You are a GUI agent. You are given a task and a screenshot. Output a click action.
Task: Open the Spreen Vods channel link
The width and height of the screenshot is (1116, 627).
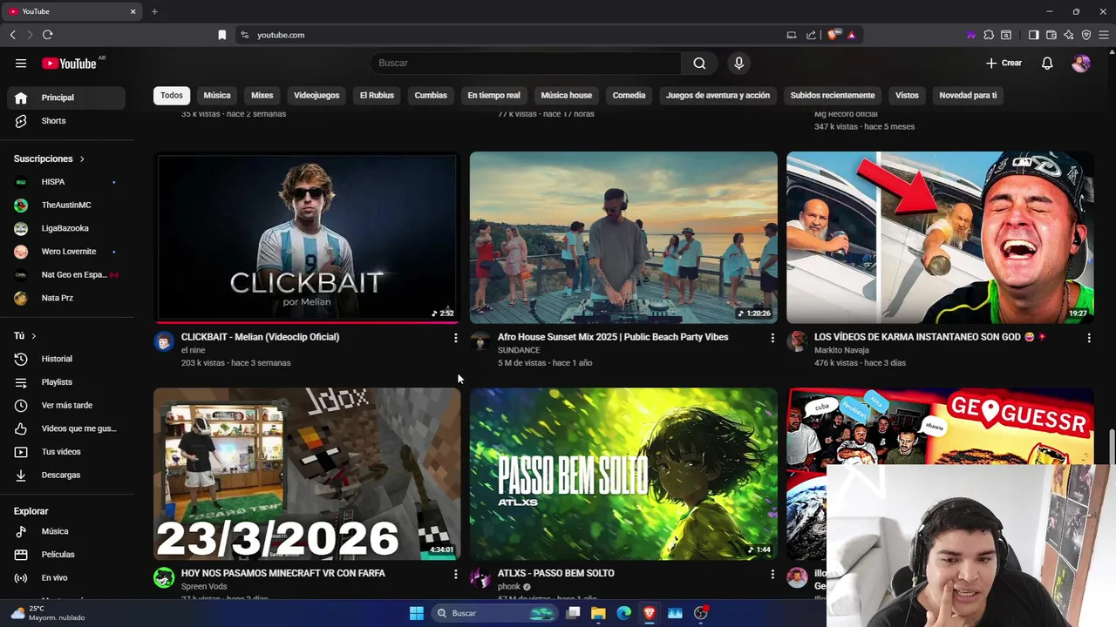tap(204, 587)
